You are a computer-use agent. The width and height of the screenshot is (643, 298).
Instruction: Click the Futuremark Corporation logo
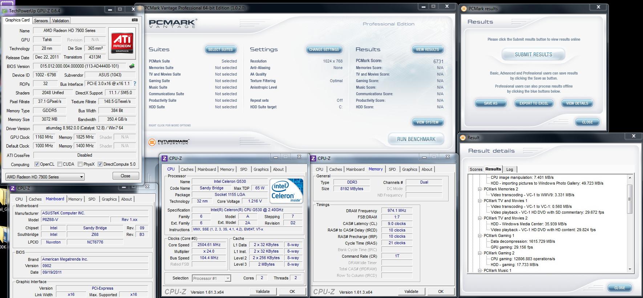pyautogui.click(x=169, y=142)
